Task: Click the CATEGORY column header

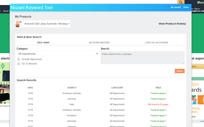Action: coord(117,88)
